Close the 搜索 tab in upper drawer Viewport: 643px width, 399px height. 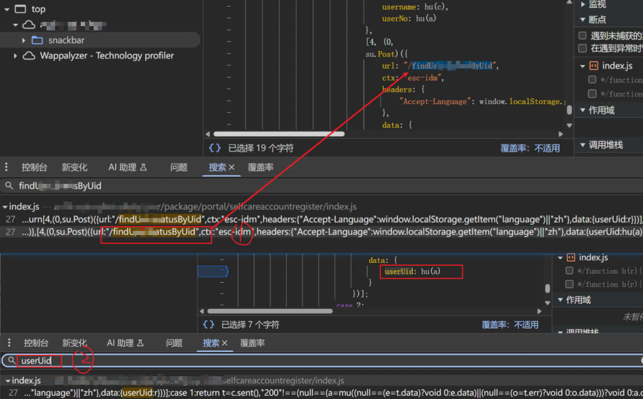coord(232,167)
